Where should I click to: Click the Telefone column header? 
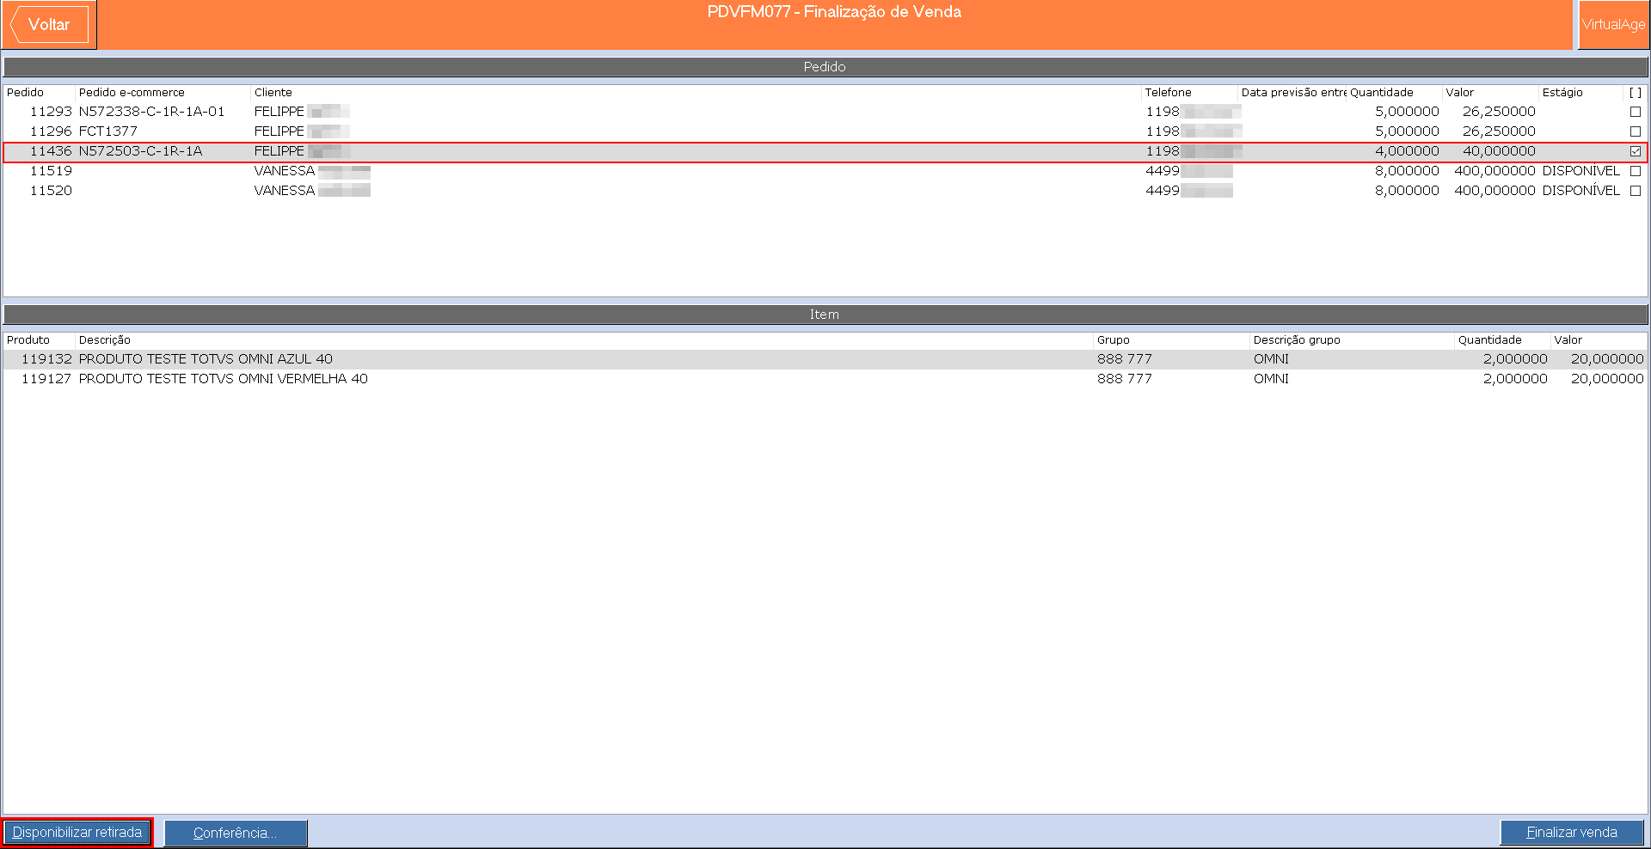click(x=1168, y=93)
